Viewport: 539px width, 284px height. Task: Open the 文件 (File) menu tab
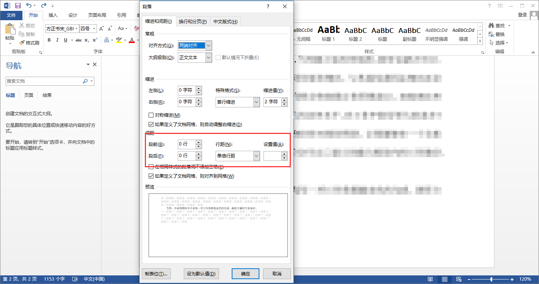[x=11, y=15]
